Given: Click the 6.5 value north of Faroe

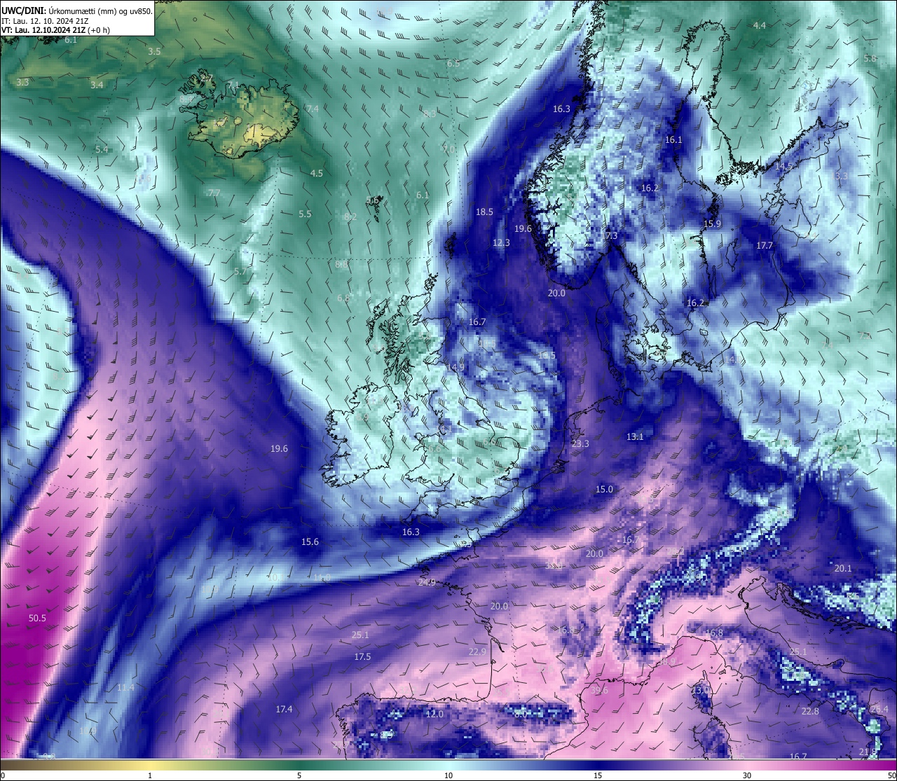Looking at the screenshot, I should pos(453,63).
